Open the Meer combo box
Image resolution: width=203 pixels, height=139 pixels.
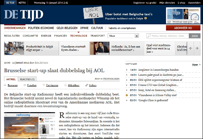click(124, 36)
